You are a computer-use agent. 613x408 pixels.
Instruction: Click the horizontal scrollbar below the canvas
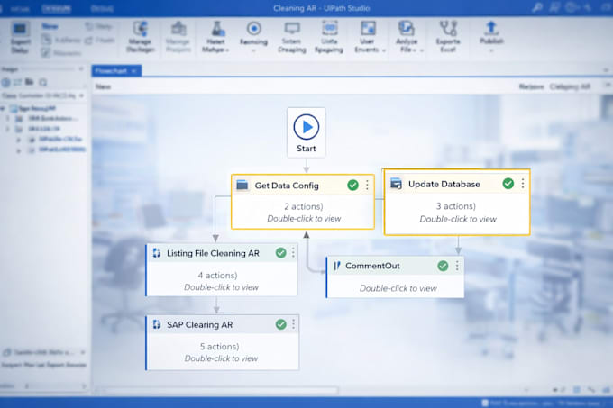click(x=217, y=390)
